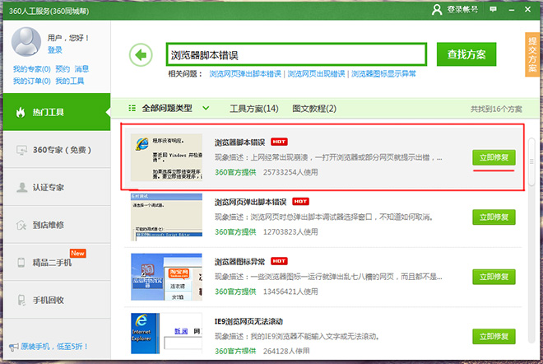Click the 12703823人使用 usage count
This screenshot has width=543, height=364.
[290, 231]
